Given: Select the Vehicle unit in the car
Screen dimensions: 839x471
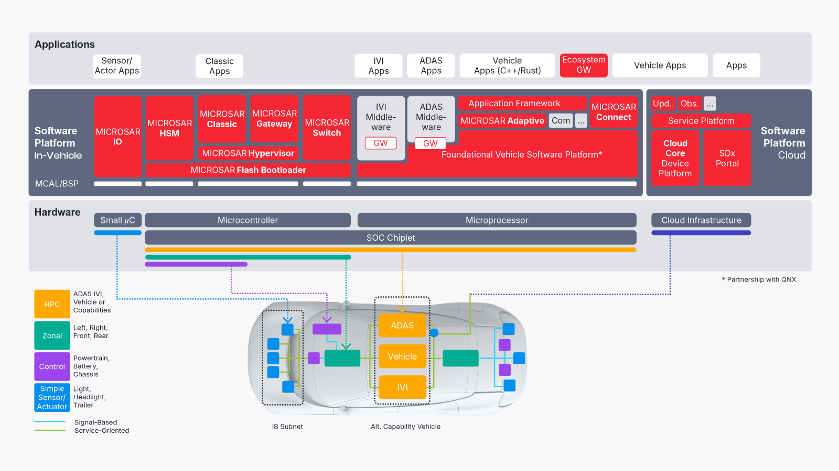Looking at the screenshot, I should (x=402, y=356).
